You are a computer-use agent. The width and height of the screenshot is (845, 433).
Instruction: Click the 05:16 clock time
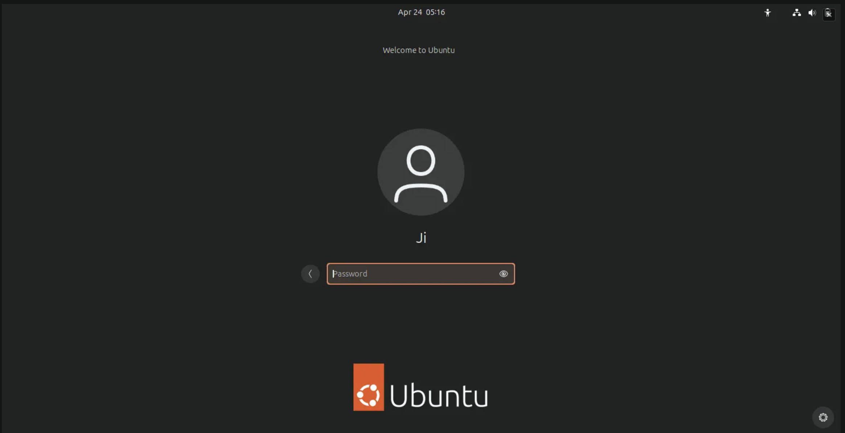(x=435, y=12)
